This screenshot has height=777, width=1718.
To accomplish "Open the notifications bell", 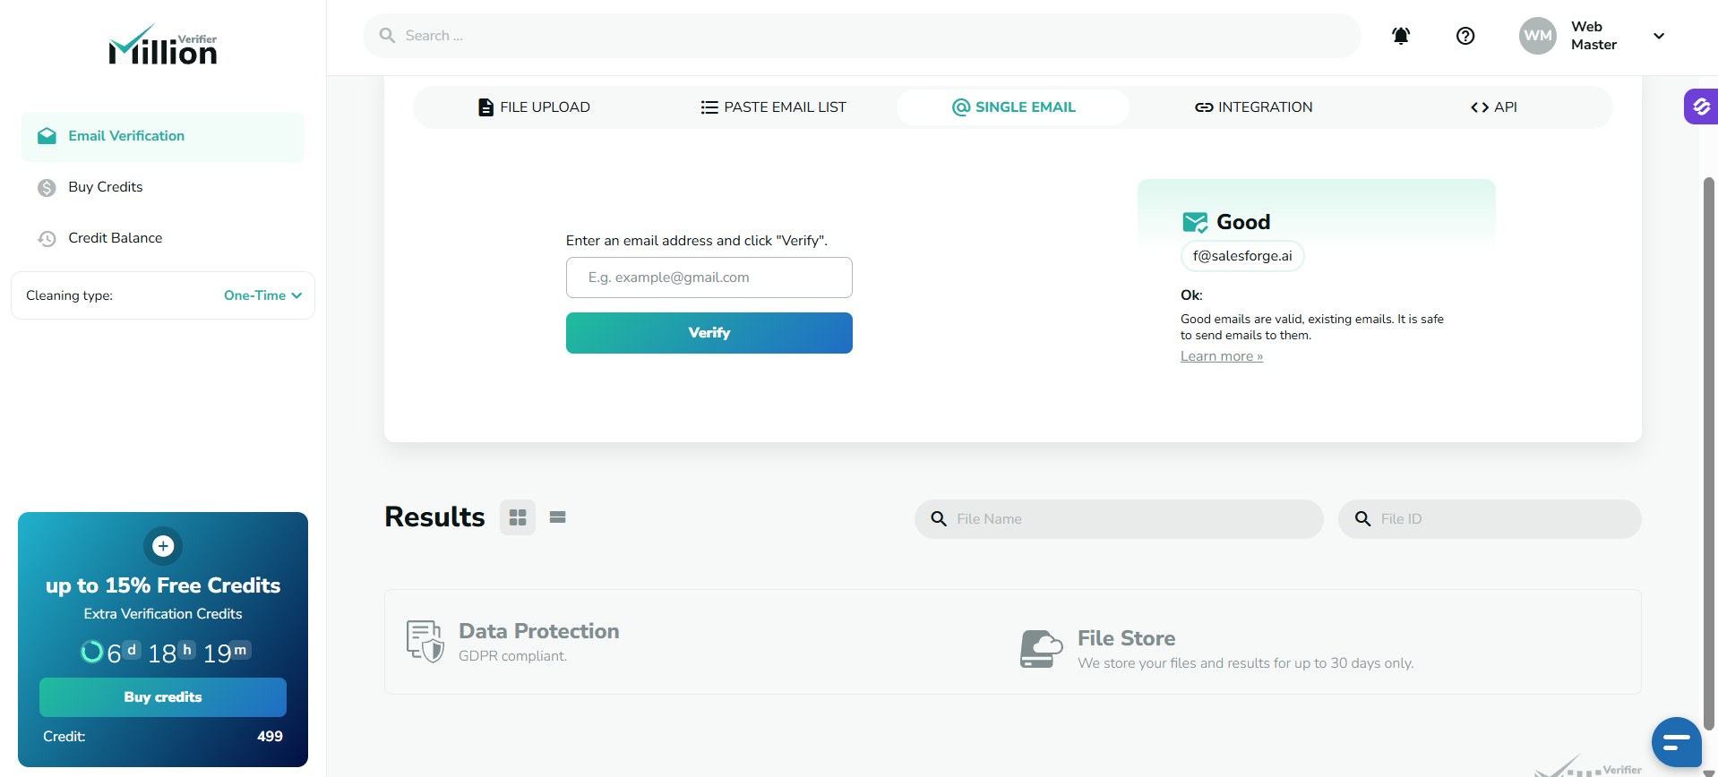I will click(x=1401, y=36).
